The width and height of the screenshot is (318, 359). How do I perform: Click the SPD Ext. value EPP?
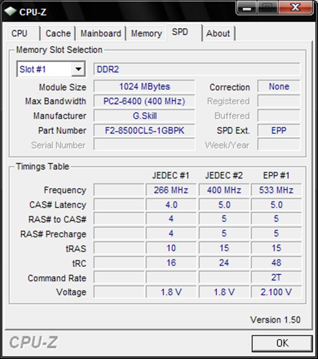point(279,130)
